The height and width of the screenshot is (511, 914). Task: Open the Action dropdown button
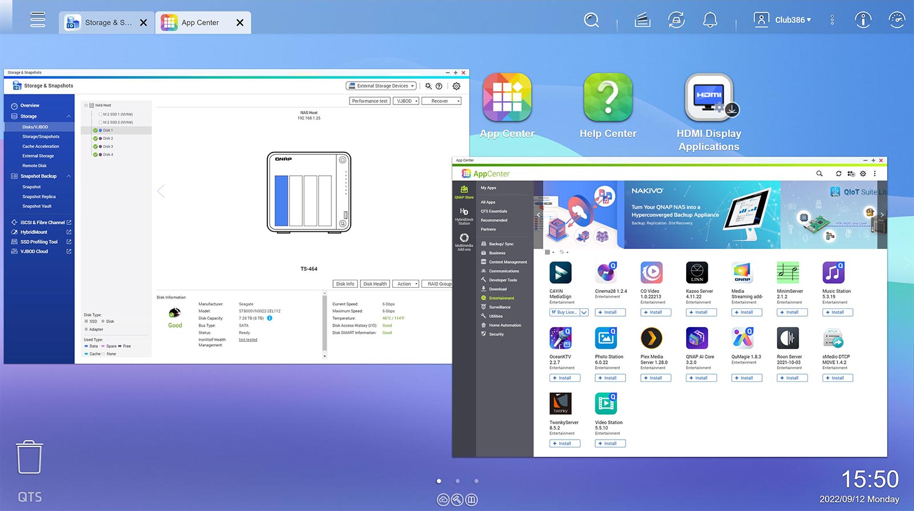[406, 284]
